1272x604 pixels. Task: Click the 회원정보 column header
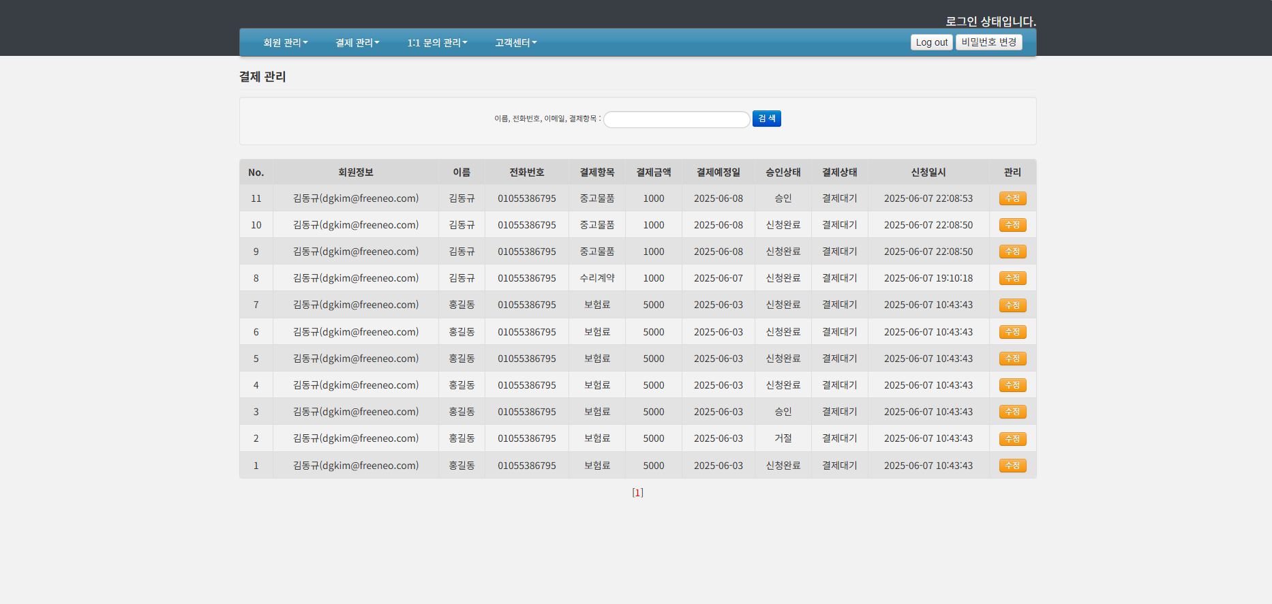click(356, 172)
